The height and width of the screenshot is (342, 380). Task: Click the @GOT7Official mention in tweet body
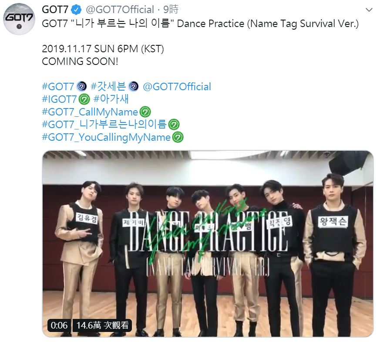tap(177, 86)
